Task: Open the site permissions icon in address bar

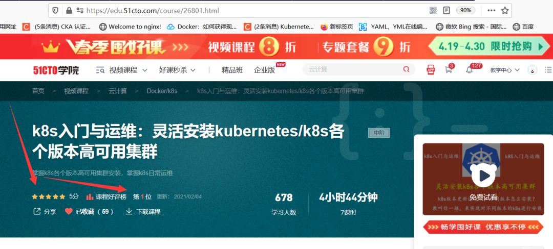Action: pyautogui.click(x=80, y=11)
